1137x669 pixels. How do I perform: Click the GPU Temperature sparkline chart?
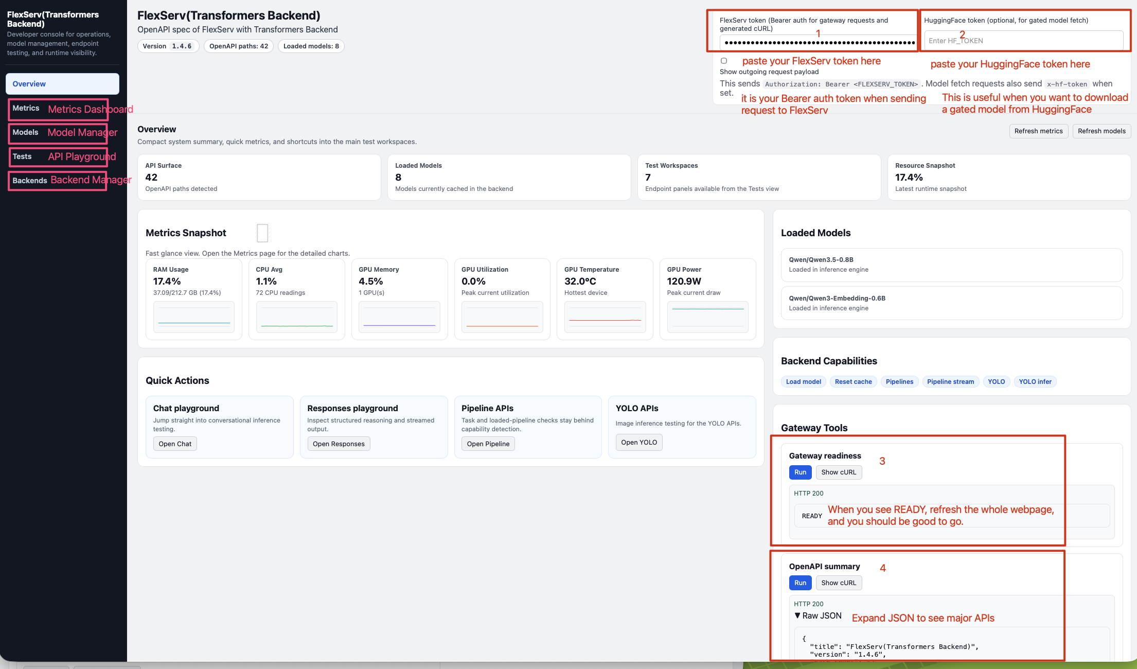pyautogui.click(x=605, y=317)
